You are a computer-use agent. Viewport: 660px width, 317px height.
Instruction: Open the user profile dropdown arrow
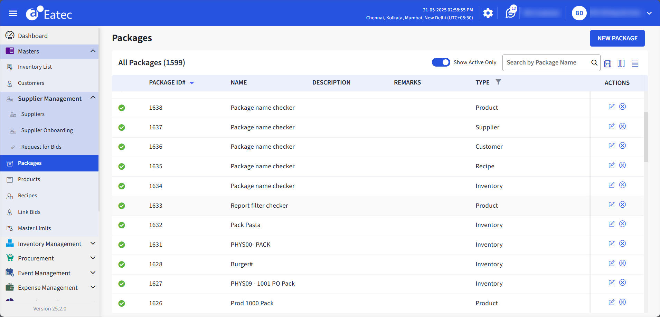[x=649, y=13]
